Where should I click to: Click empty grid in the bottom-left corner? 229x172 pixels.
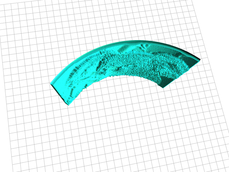coord(23,155)
